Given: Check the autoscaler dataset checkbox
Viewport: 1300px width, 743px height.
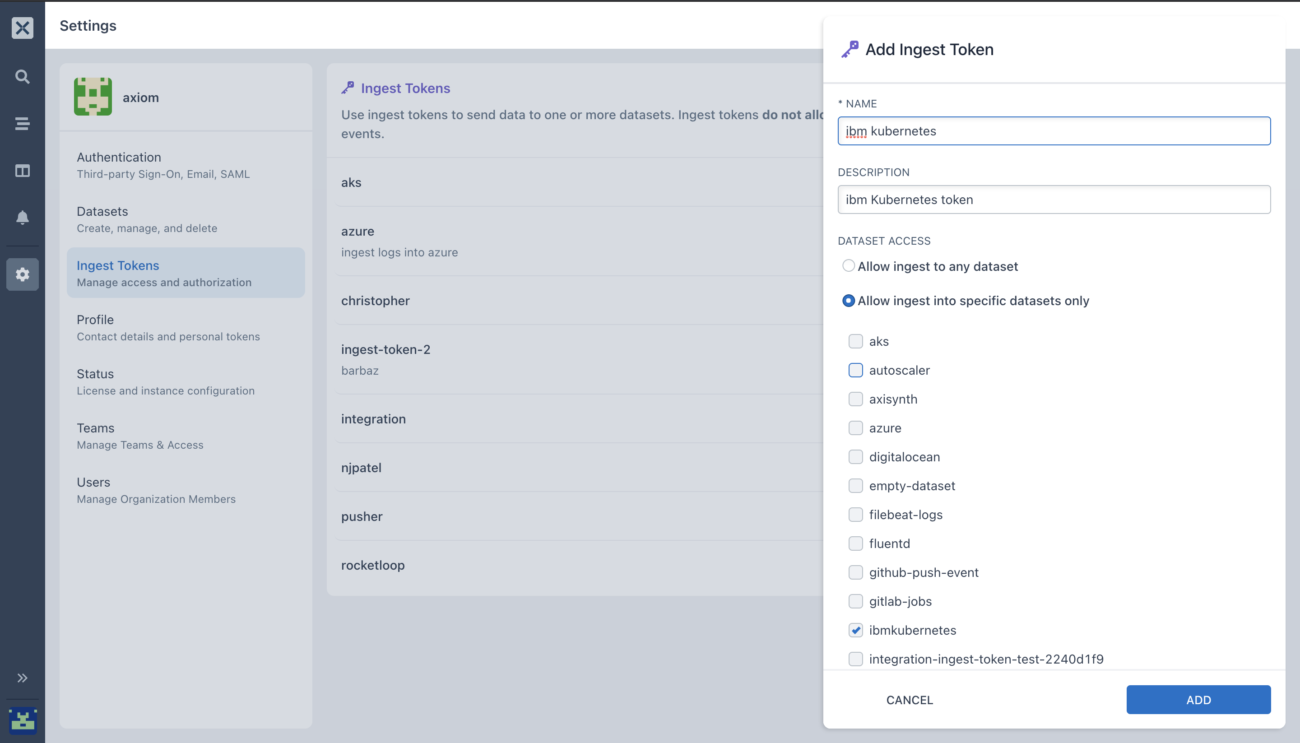Looking at the screenshot, I should coord(856,371).
